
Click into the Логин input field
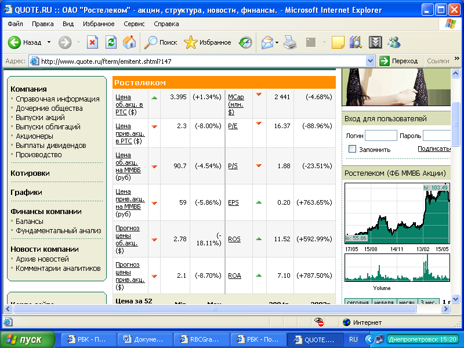point(380,136)
